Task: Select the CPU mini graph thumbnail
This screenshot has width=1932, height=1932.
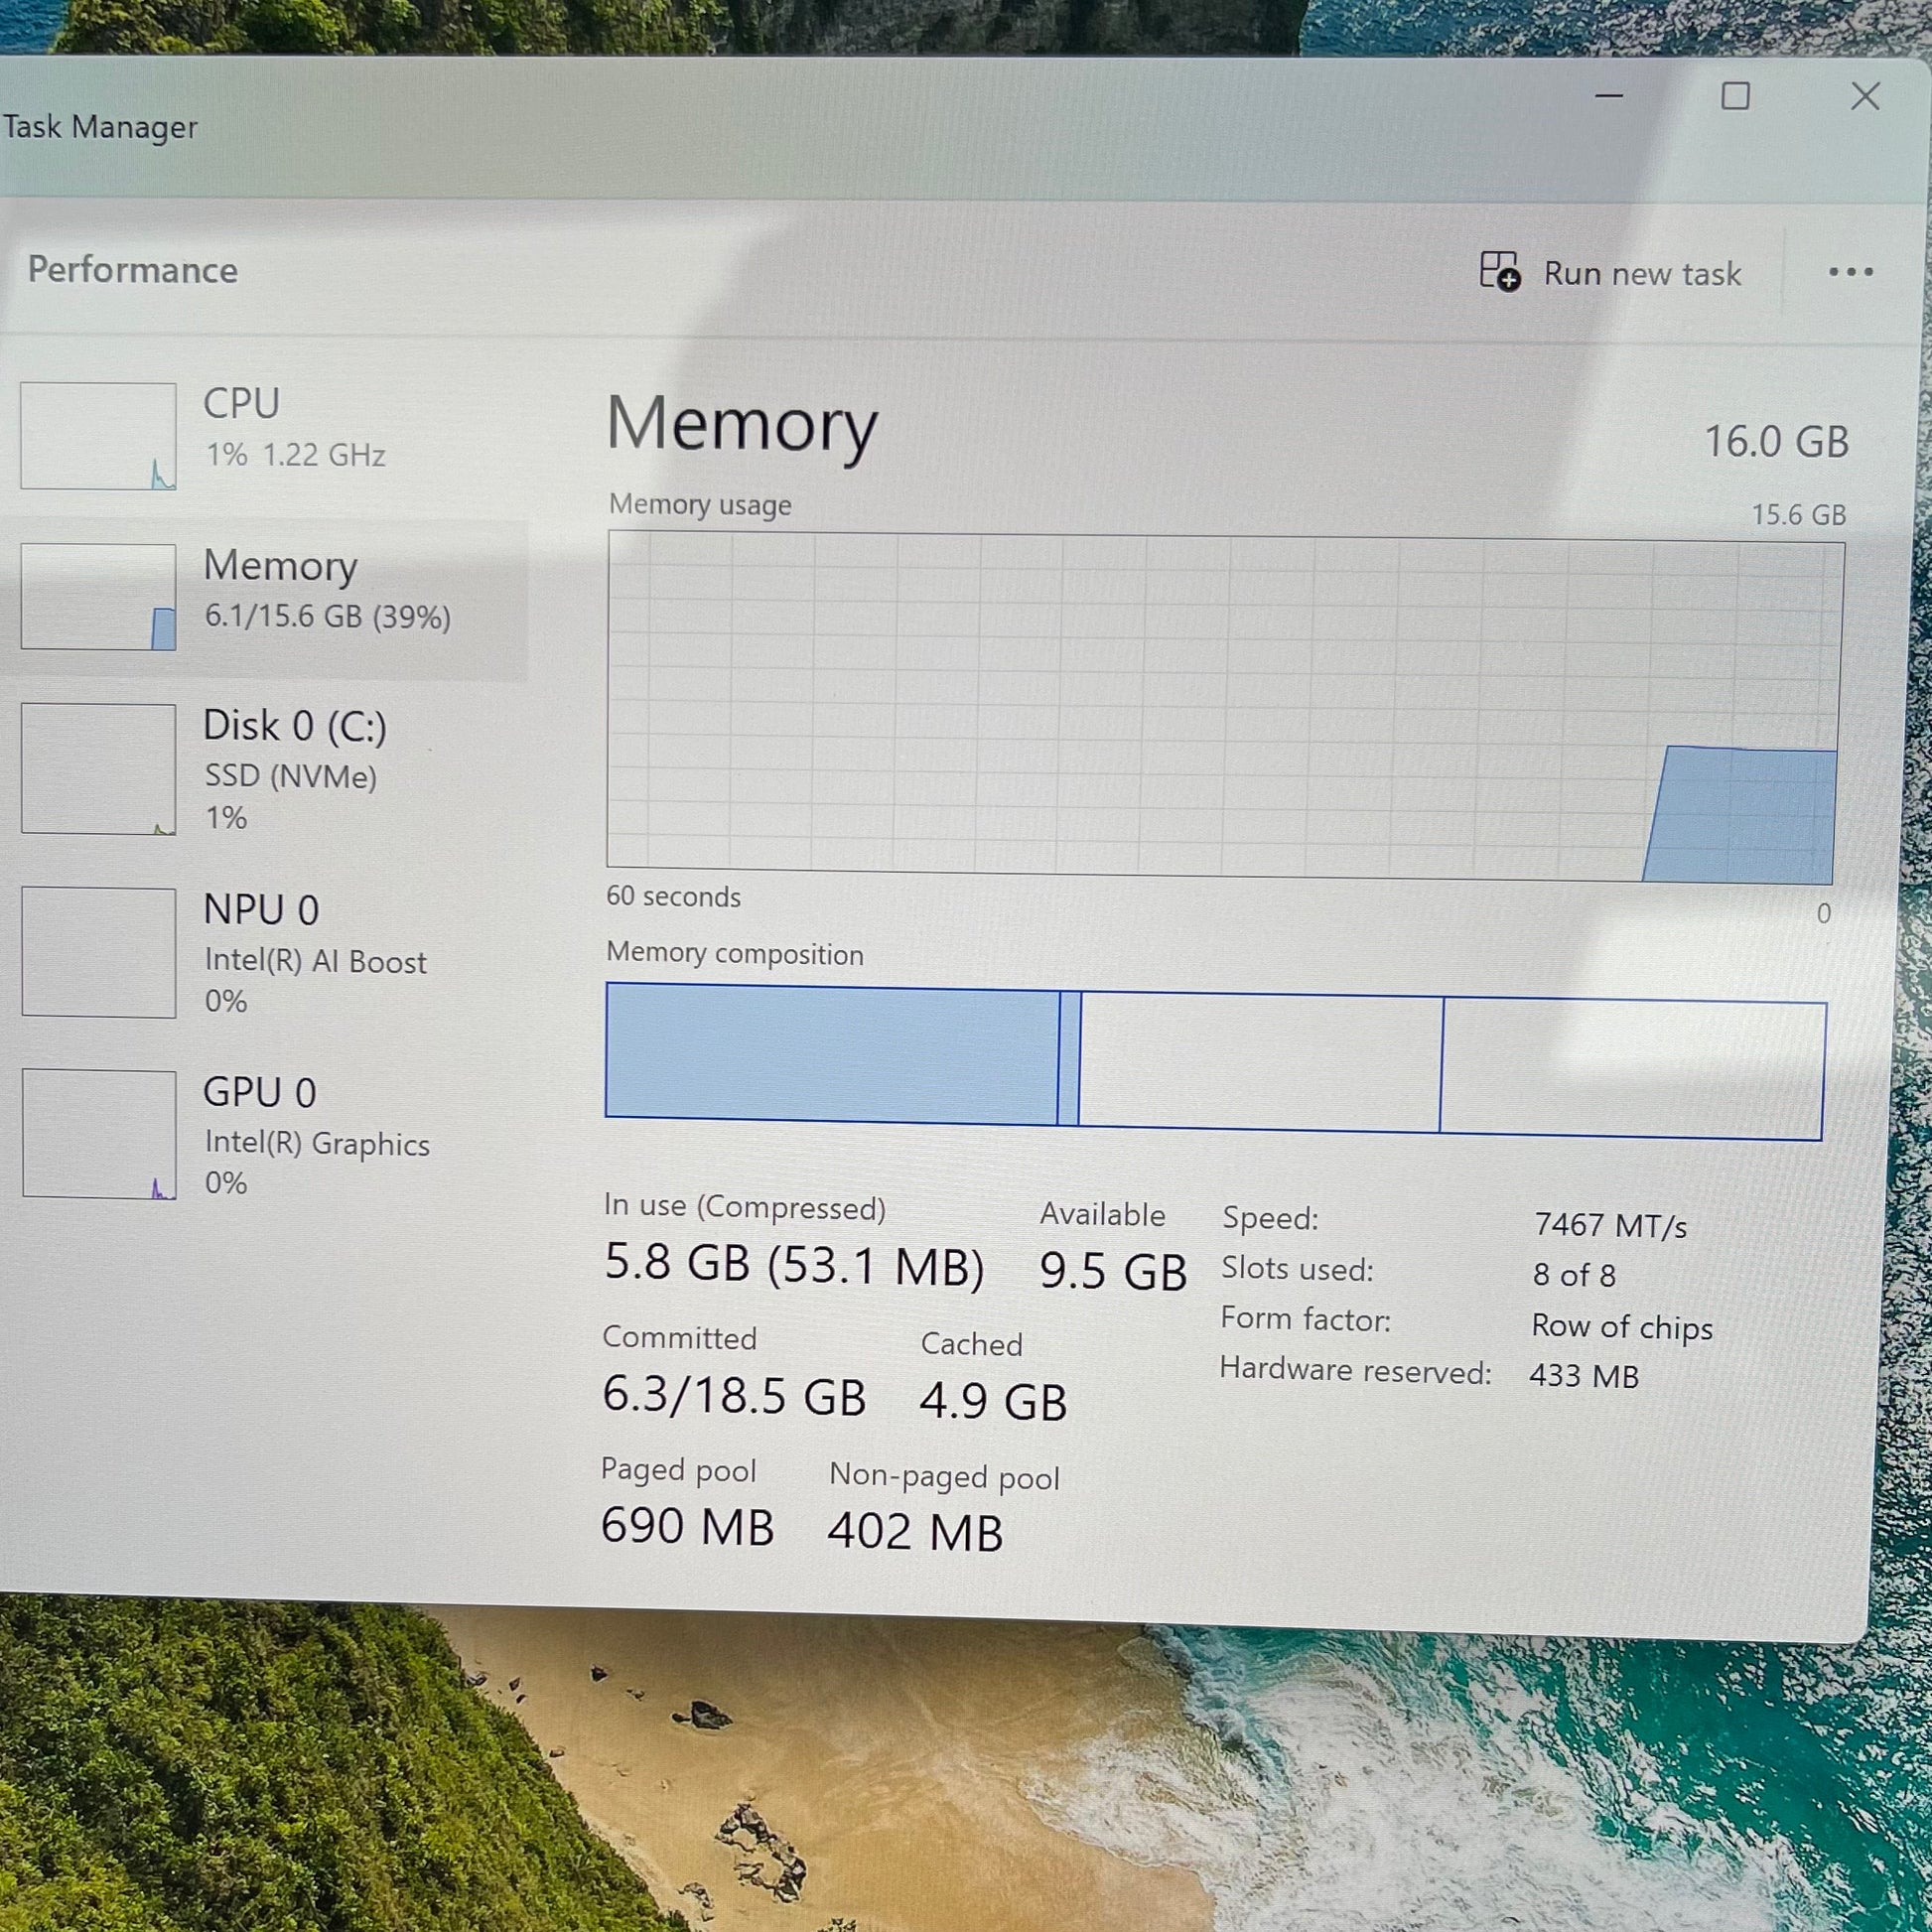Action: pyautogui.click(x=98, y=436)
